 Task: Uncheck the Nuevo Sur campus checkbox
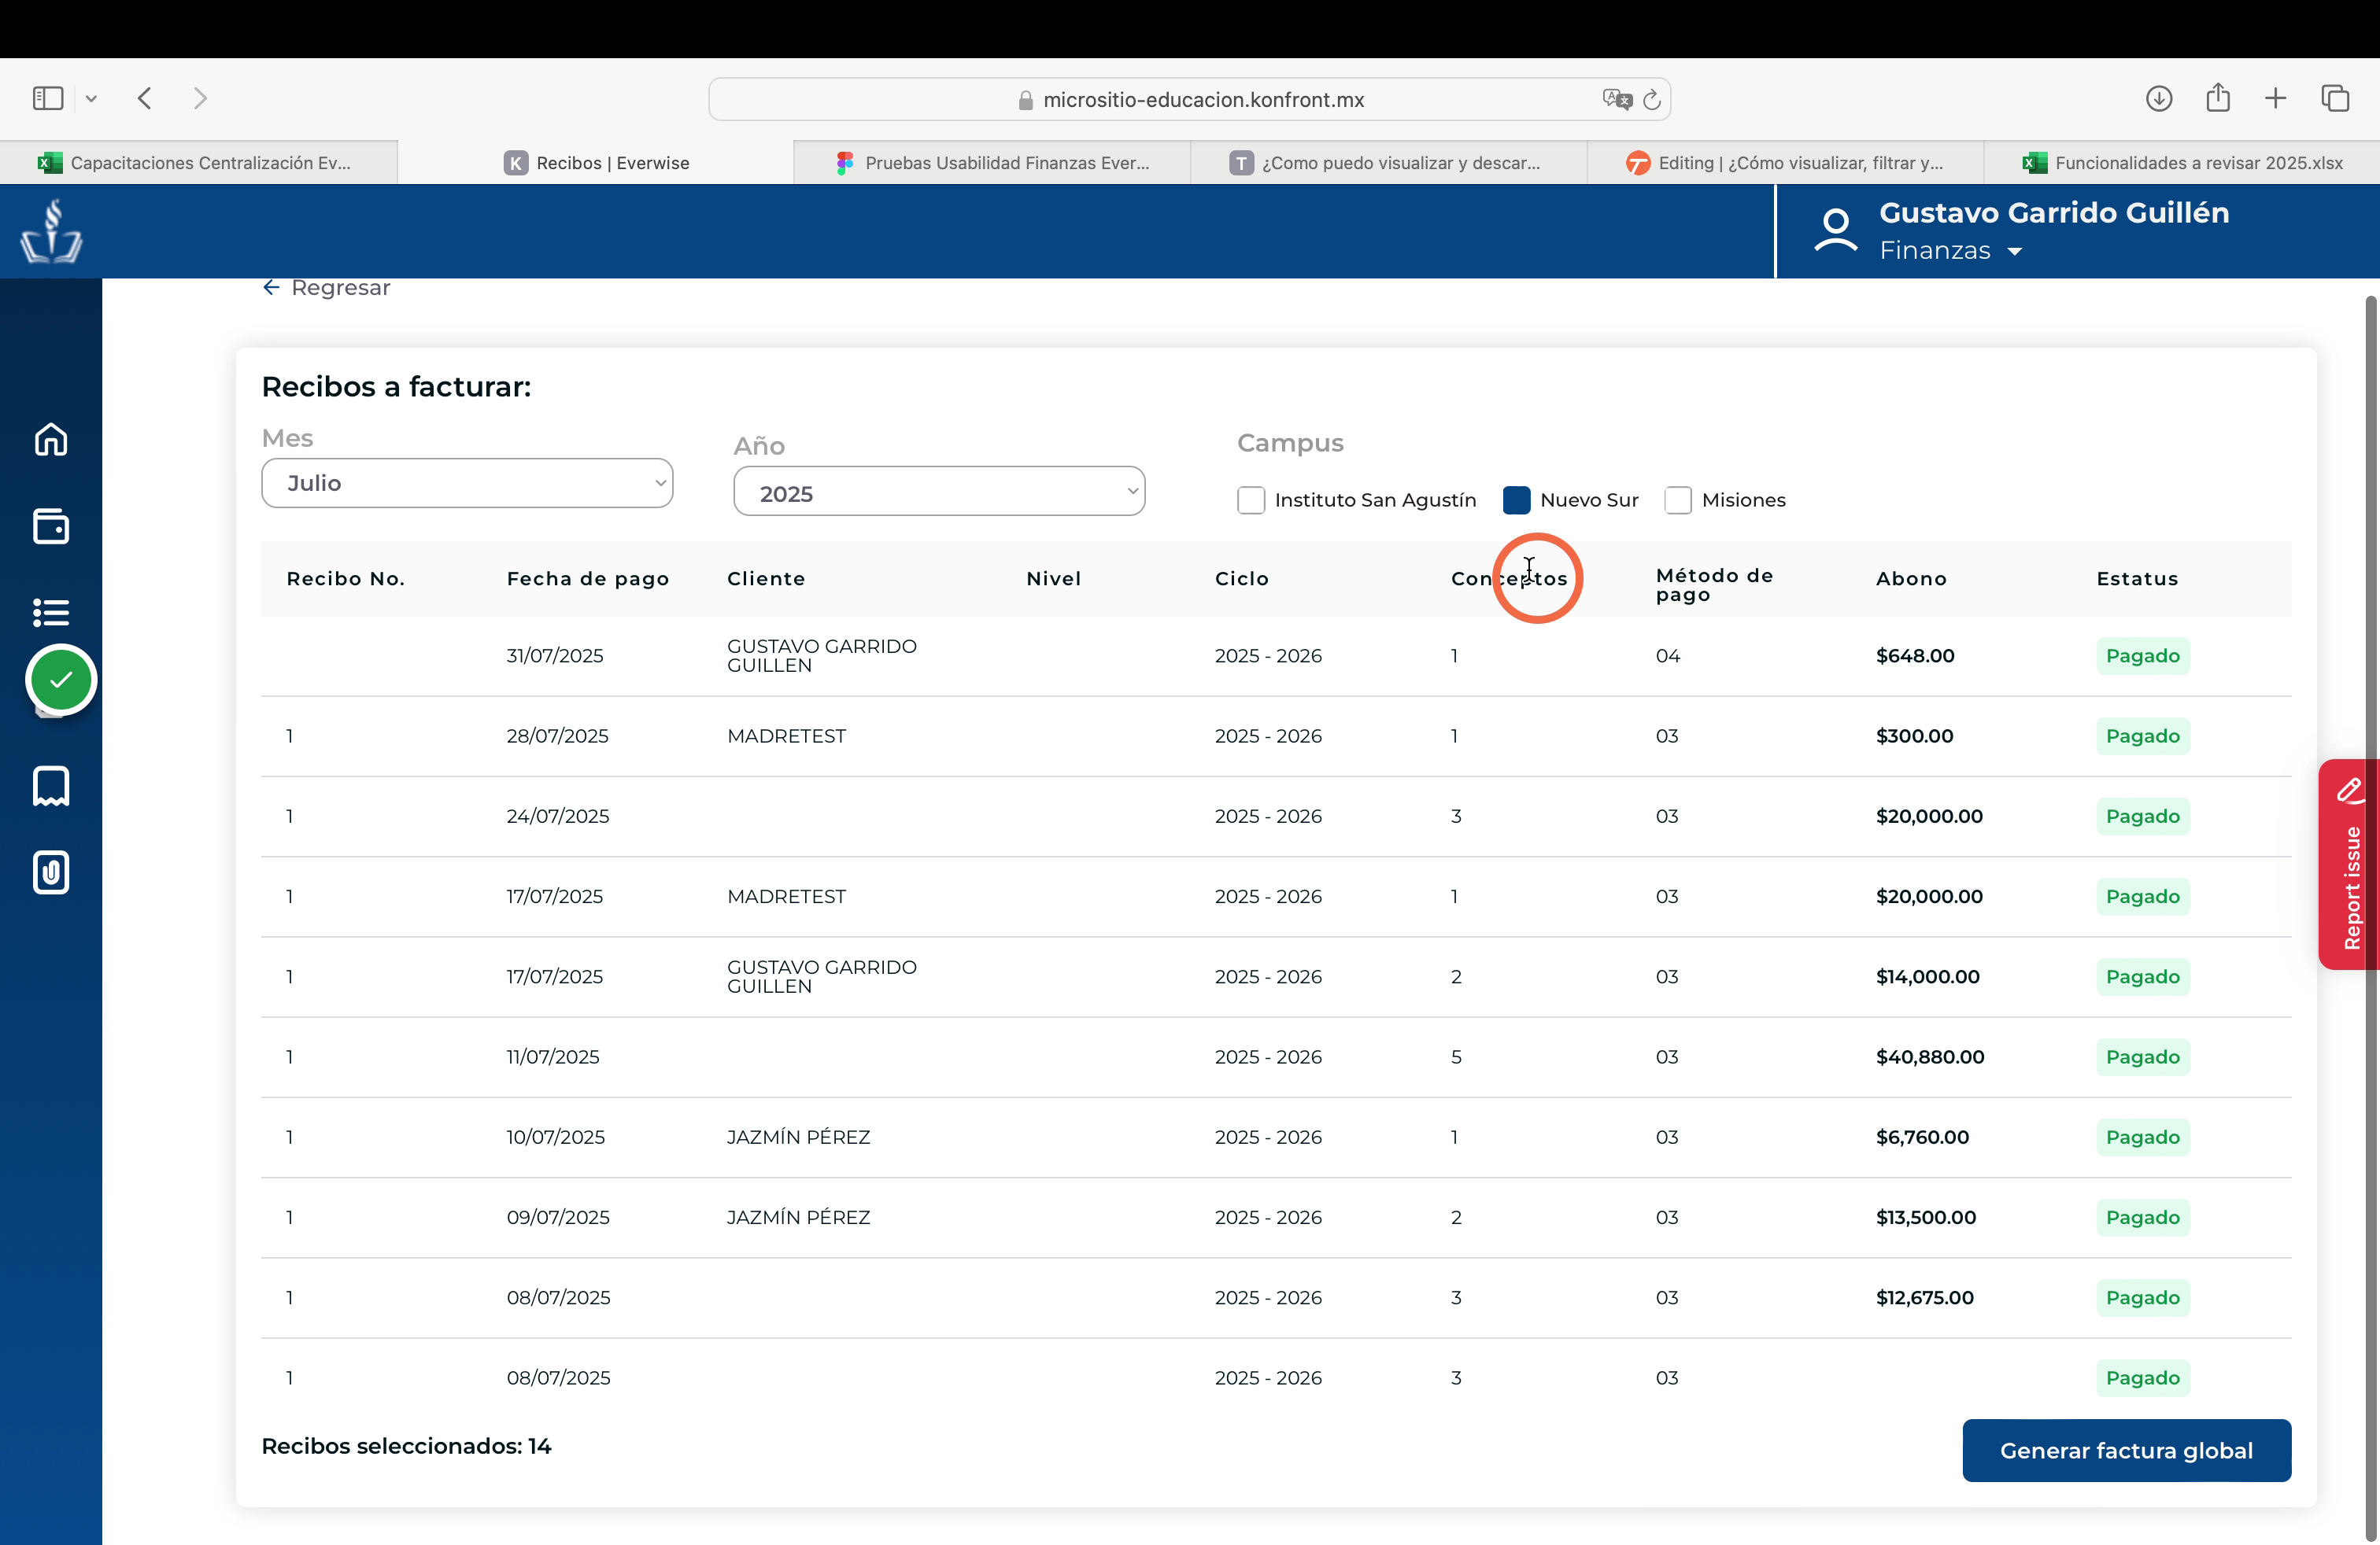[x=1517, y=500]
